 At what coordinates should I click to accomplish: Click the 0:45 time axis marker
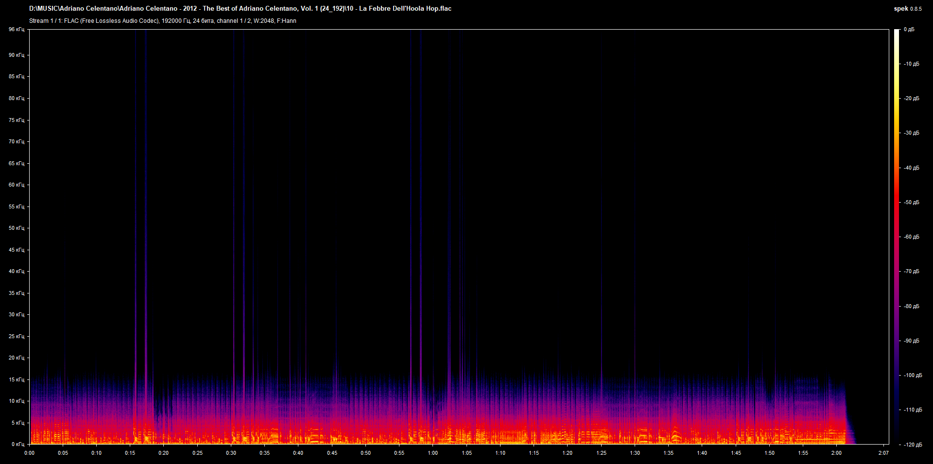coord(332,453)
